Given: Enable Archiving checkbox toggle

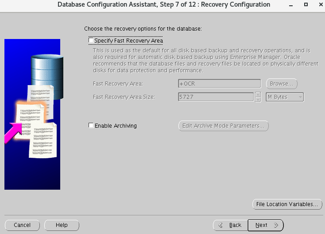Looking at the screenshot, I should 91,126.
